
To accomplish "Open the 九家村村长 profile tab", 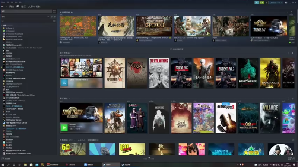I will 34,6.
